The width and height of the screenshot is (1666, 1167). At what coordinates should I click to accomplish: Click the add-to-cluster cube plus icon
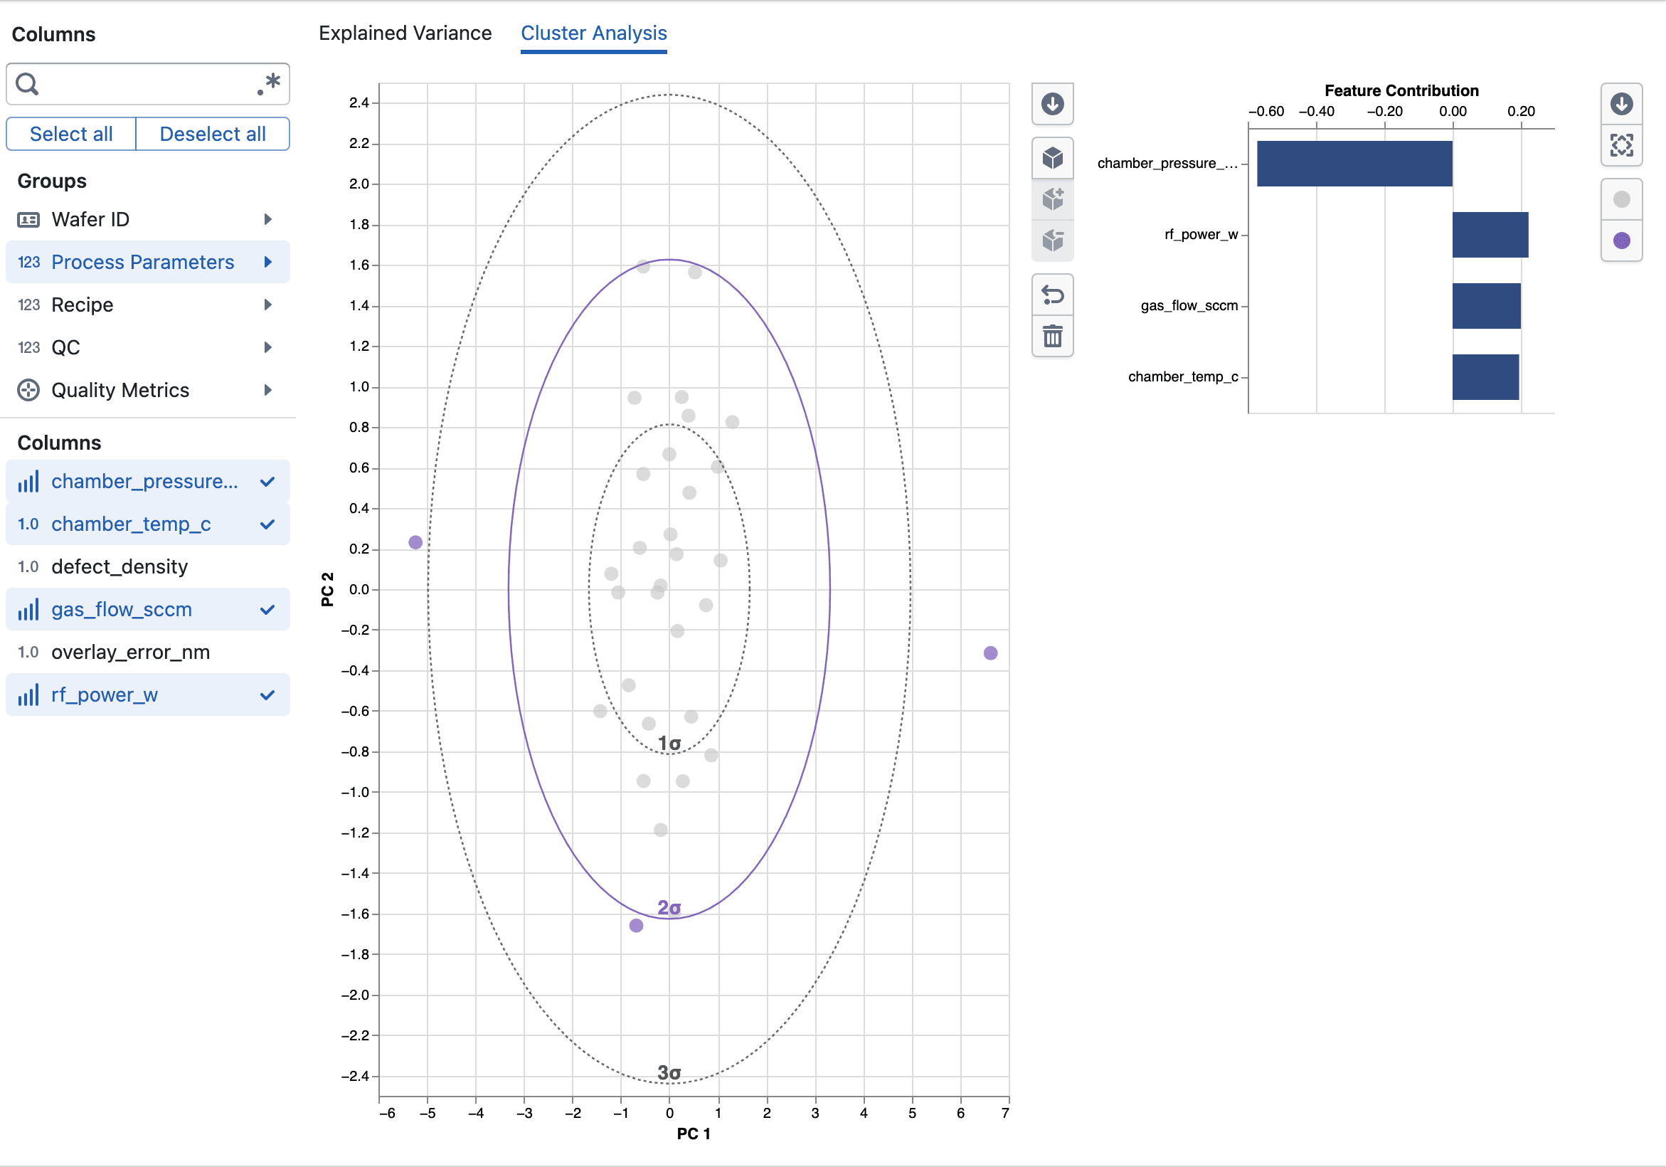click(1052, 199)
